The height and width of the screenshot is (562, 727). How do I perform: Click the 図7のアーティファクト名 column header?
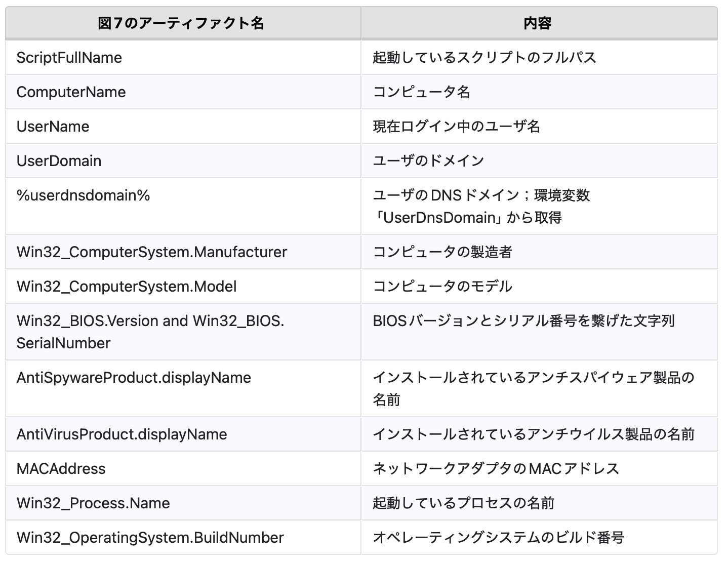click(181, 23)
